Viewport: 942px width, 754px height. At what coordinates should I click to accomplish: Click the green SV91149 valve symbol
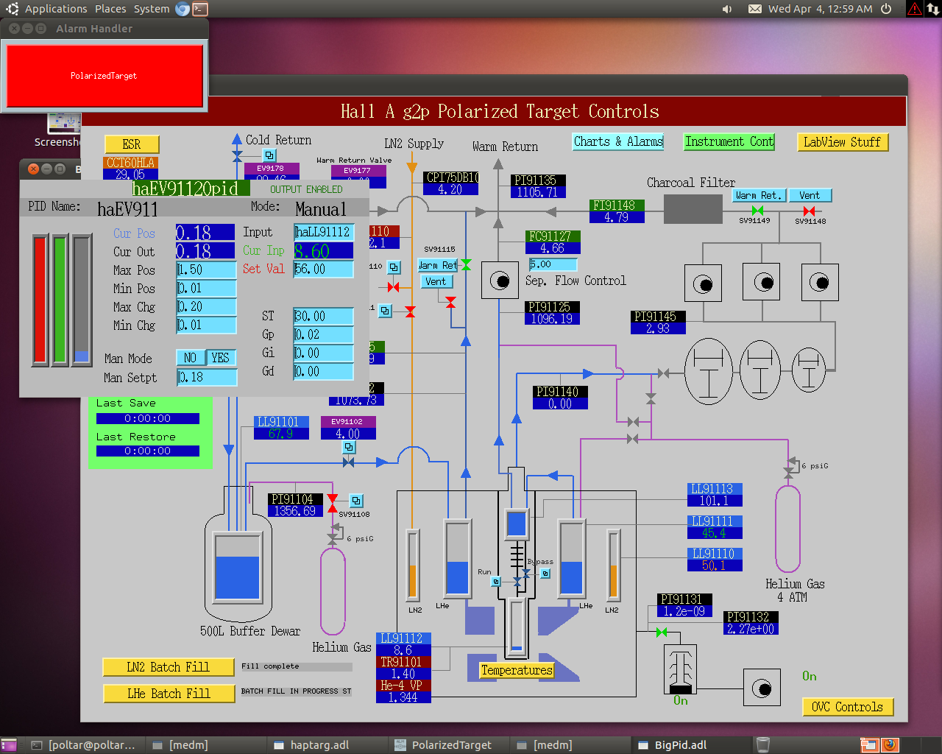click(757, 211)
